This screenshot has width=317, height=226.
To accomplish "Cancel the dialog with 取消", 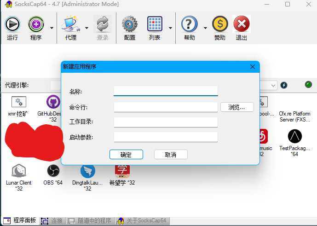I will 171,155.
